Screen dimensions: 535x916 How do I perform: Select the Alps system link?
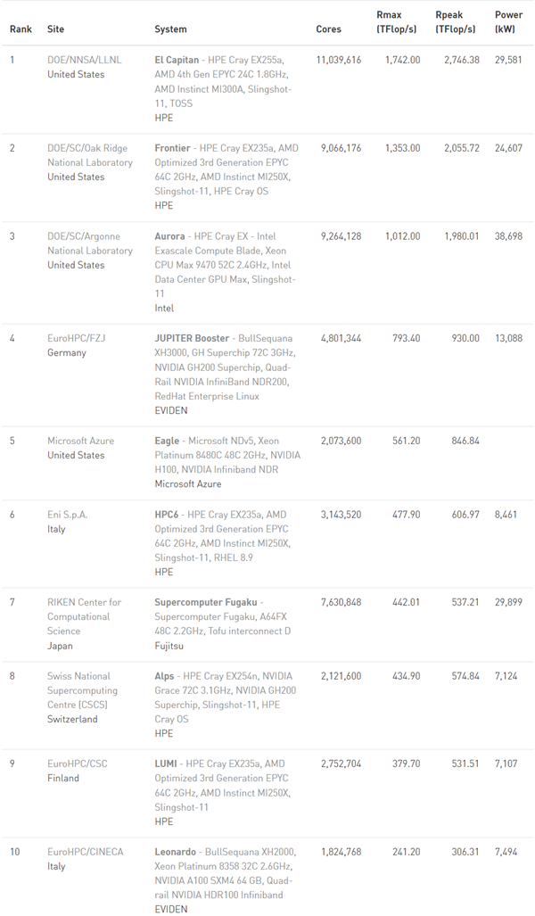(x=164, y=676)
